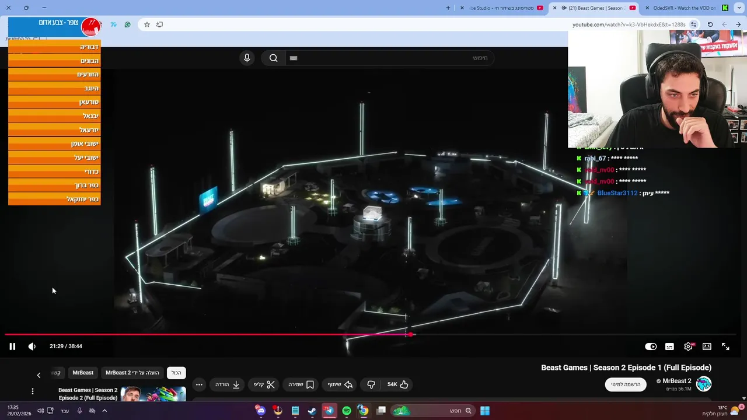Switch to theater mode view

click(x=707, y=346)
